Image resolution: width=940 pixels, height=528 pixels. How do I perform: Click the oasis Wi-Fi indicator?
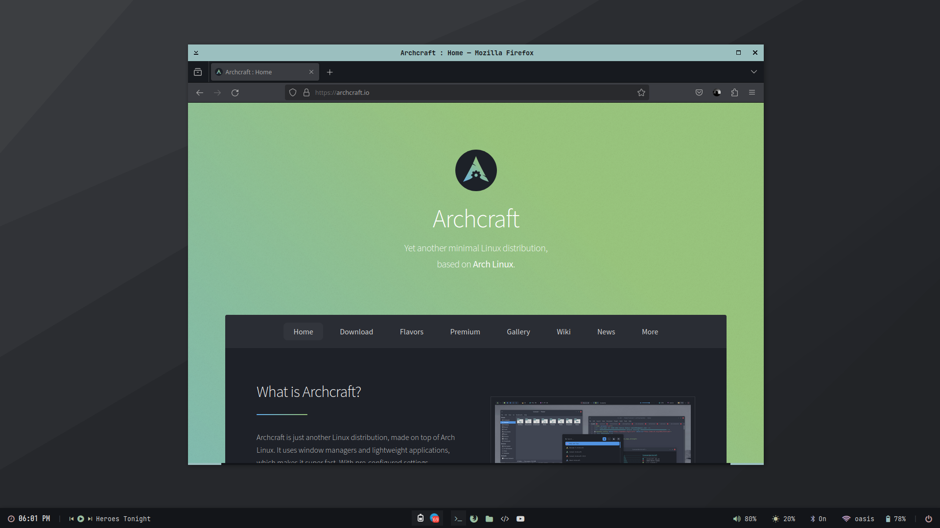pyautogui.click(x=858, y=519)
